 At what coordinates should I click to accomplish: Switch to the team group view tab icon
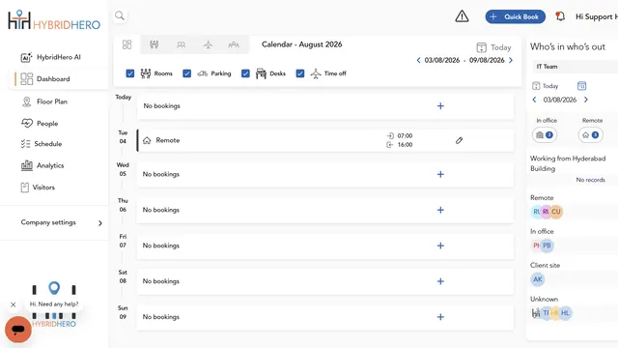coord(234,45)
